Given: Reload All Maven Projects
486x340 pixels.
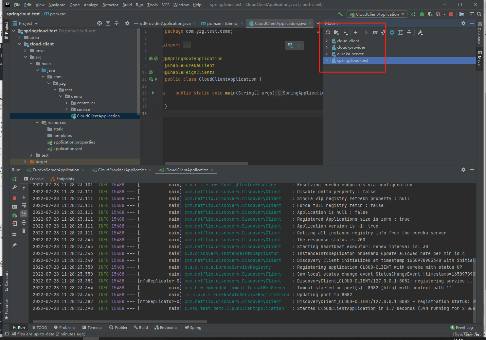Looking at the screenshot, I should click(328, 32).
